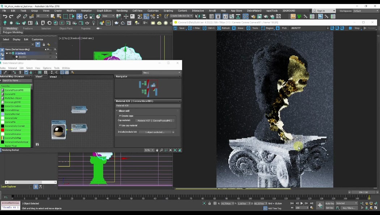Play the animation in playback controls
This screenshot has height=215, width=380.
pyautogui.click(x=302, y=203)
